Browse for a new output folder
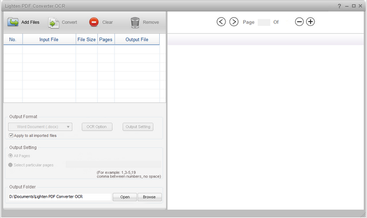This screenshot has height=218, width=367. (x=150, y=197)
